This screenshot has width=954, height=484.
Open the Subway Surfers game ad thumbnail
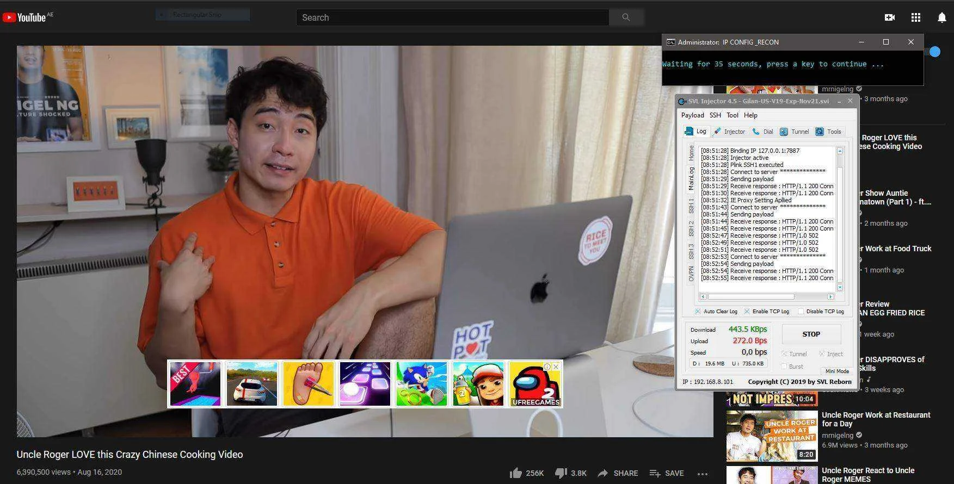pyautogui.click(x=478, y=384)
